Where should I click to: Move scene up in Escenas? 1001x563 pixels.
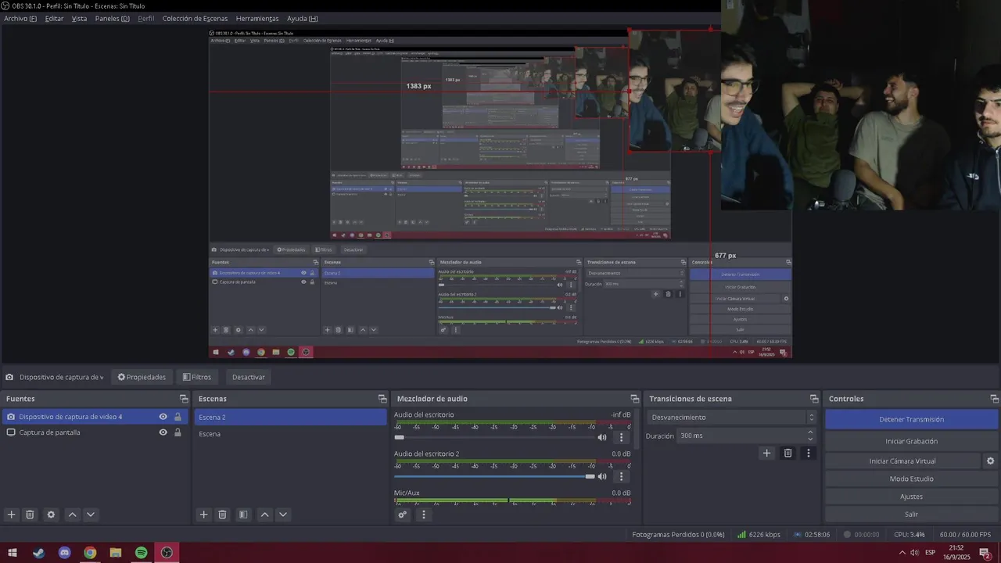264,515
